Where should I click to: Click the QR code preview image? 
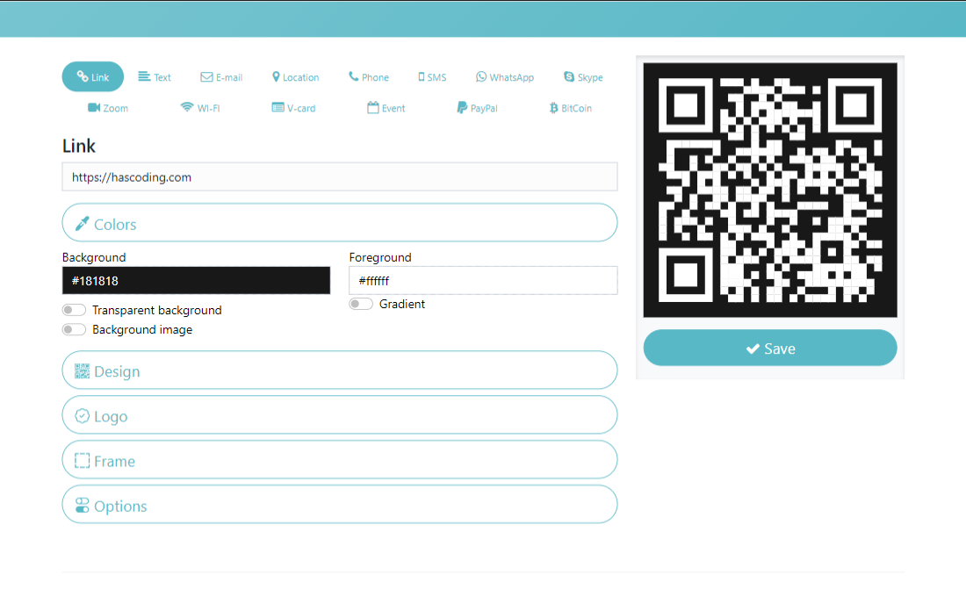click(770, 191)
